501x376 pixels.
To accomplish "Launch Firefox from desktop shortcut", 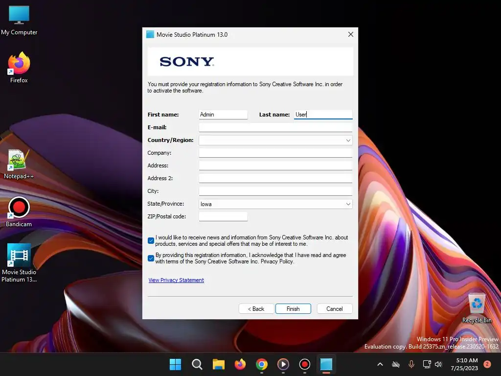I will pos(19,68).
